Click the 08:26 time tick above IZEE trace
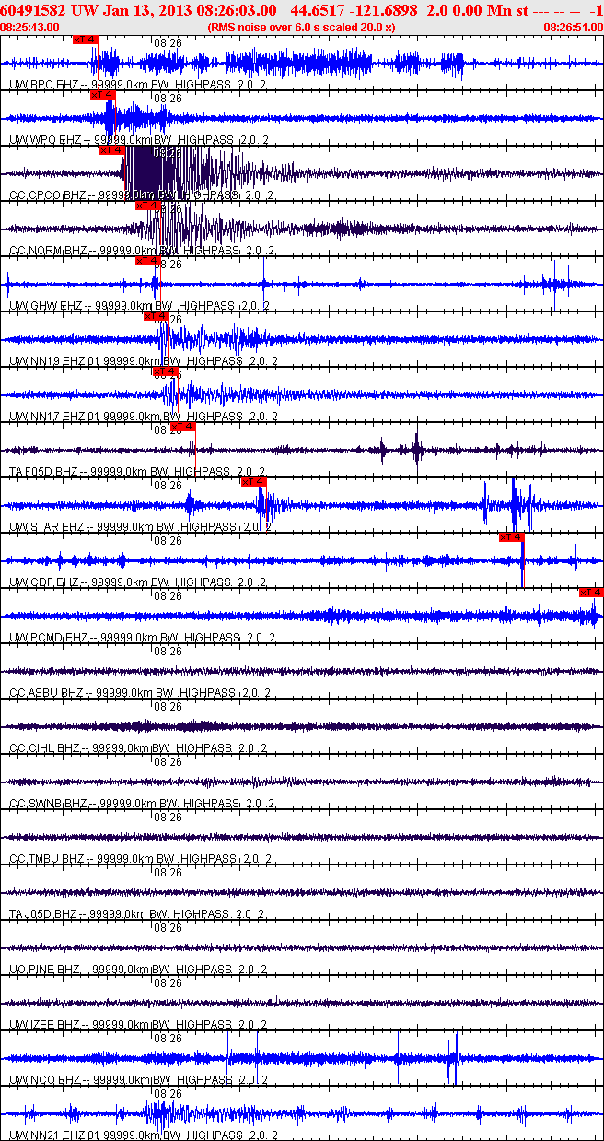Image resolution: width=604 pixels, height=1141 pixels. (x=168, y=982)
